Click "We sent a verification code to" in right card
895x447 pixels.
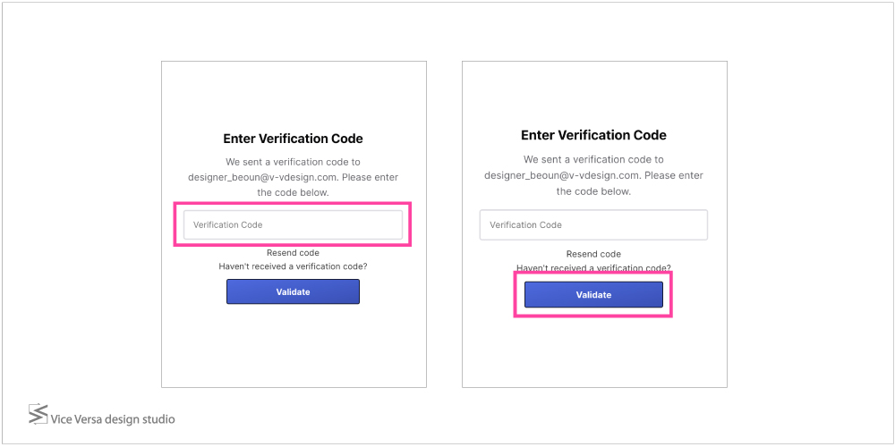tap(593, 159)
